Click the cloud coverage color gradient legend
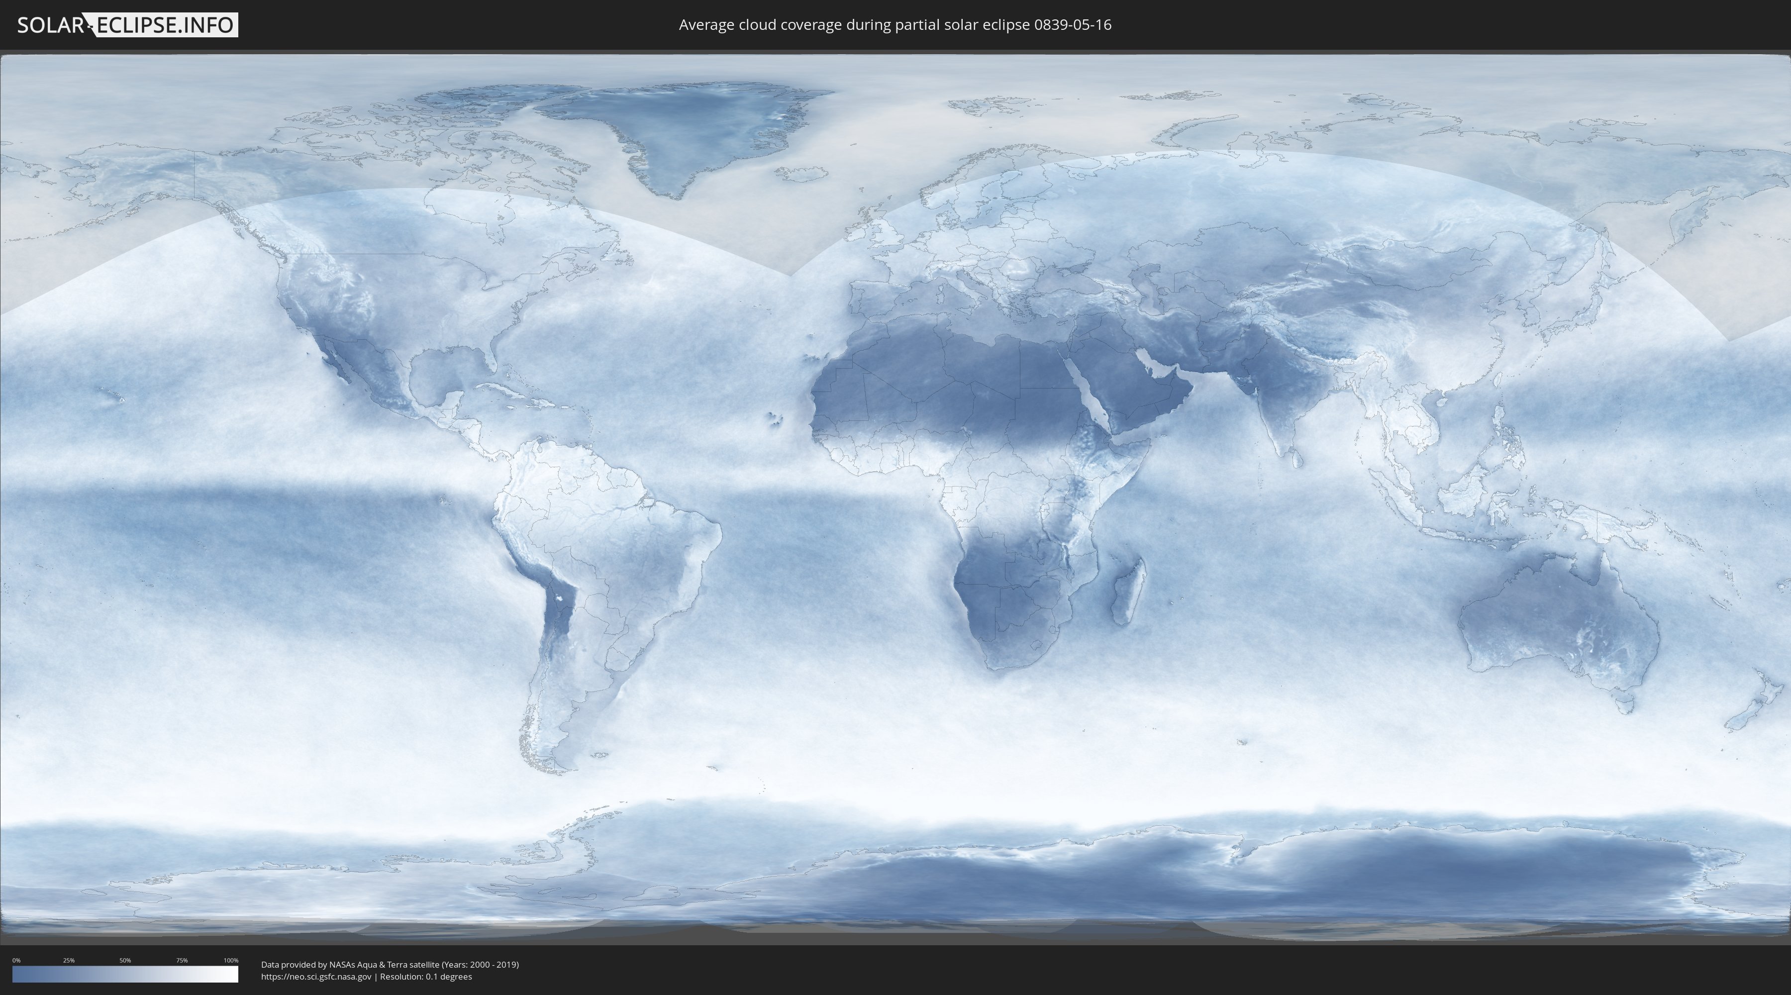The image size is (1791, 995). (x=125, y=974)
